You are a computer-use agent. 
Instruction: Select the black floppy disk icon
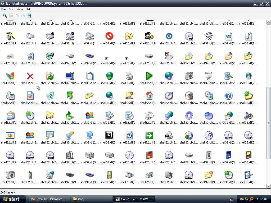pyautogui.click(x=248, y=155)
